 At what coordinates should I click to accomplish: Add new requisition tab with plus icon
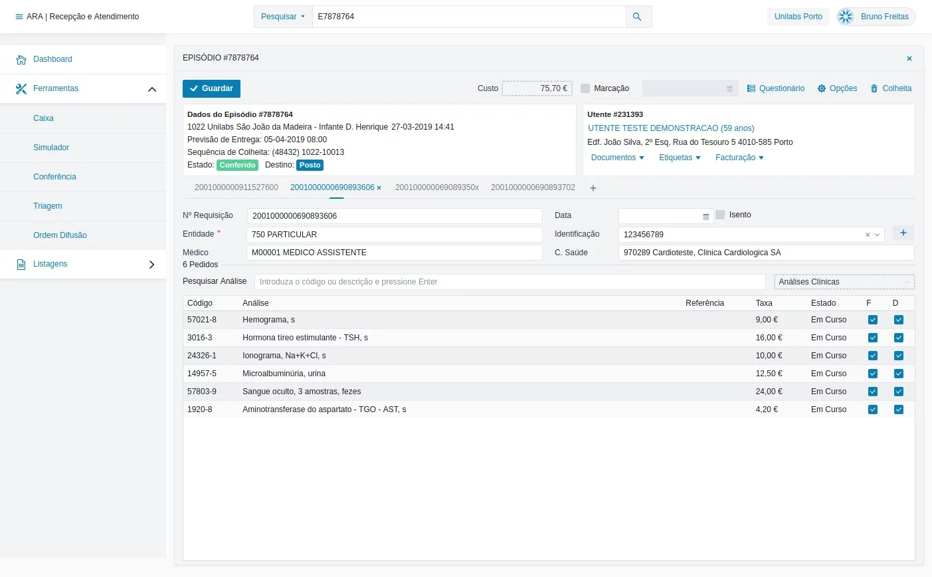(593, 188)
